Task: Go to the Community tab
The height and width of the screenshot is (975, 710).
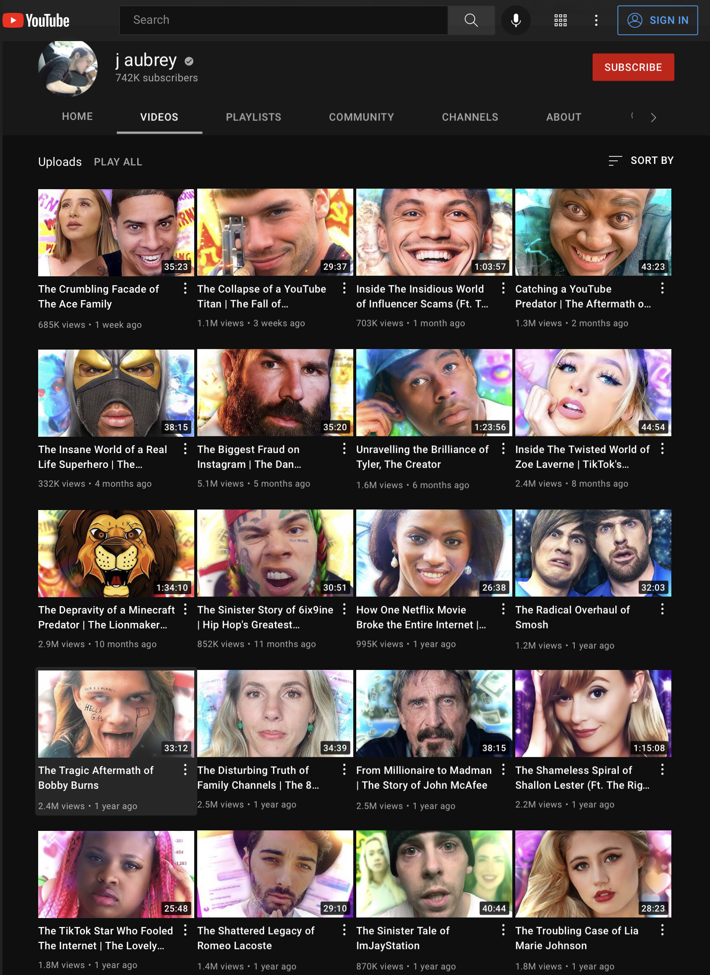Action: click(x=362, y=117)
